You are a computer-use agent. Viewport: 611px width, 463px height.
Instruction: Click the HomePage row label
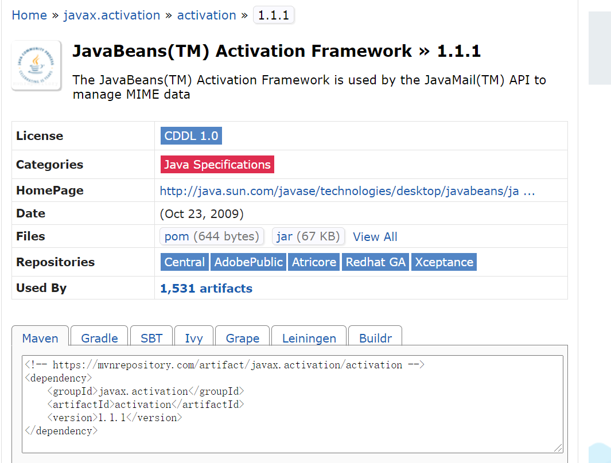coord(50,190)
